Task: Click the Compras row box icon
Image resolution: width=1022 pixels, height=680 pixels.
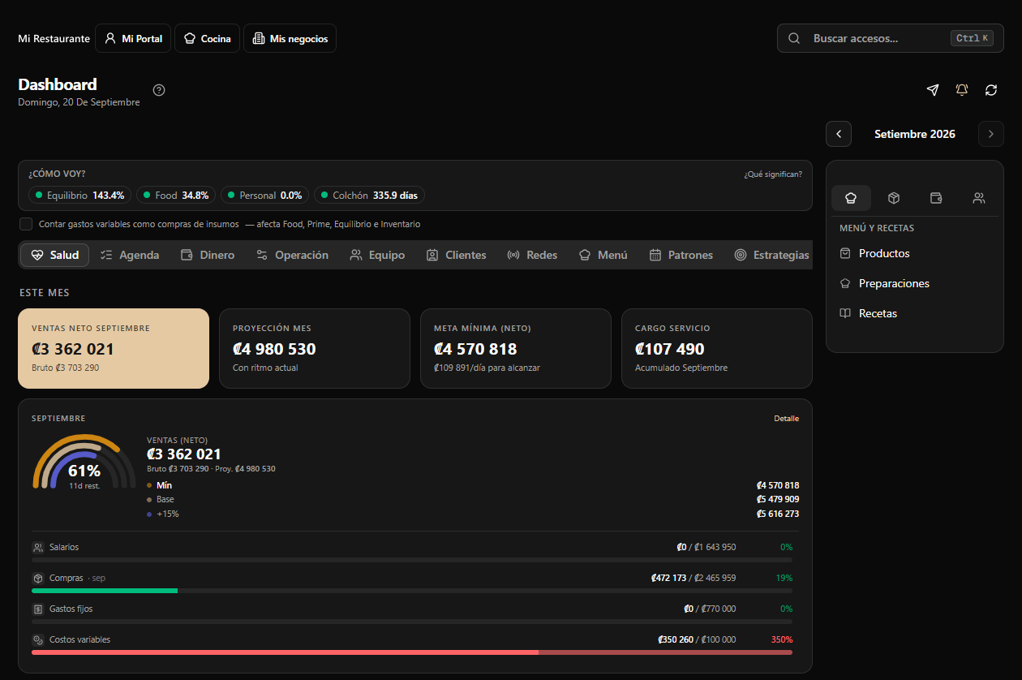Action: point(38,579)
